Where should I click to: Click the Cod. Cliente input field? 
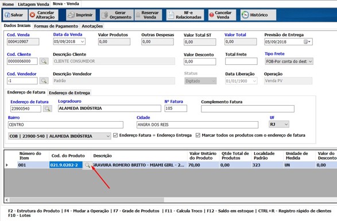[x=22, y=61]
